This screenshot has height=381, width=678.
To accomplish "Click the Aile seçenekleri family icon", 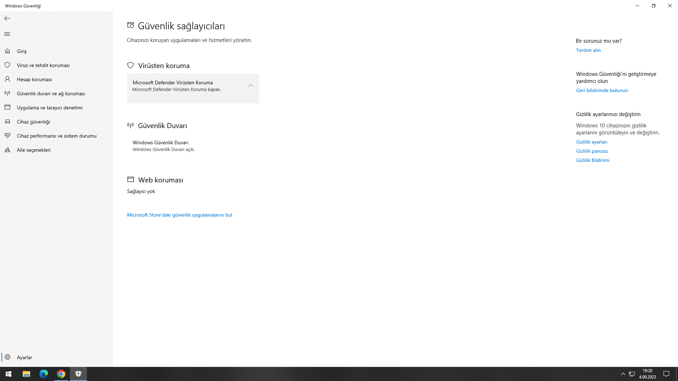I will [7, 150].
